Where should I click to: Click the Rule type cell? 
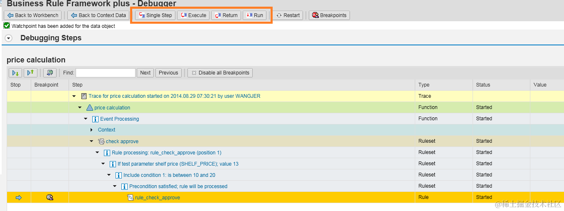tap(444, 197)
